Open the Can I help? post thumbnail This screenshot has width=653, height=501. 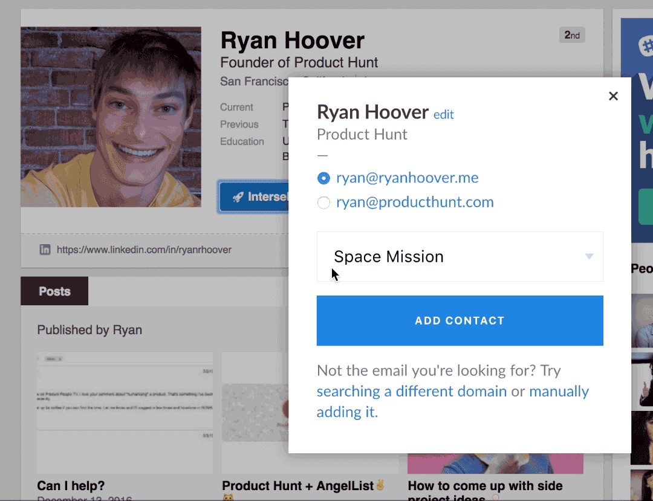point(125,413)
